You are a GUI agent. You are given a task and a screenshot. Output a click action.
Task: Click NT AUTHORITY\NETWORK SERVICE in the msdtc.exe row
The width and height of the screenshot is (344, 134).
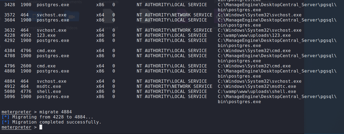coord(175,86)
